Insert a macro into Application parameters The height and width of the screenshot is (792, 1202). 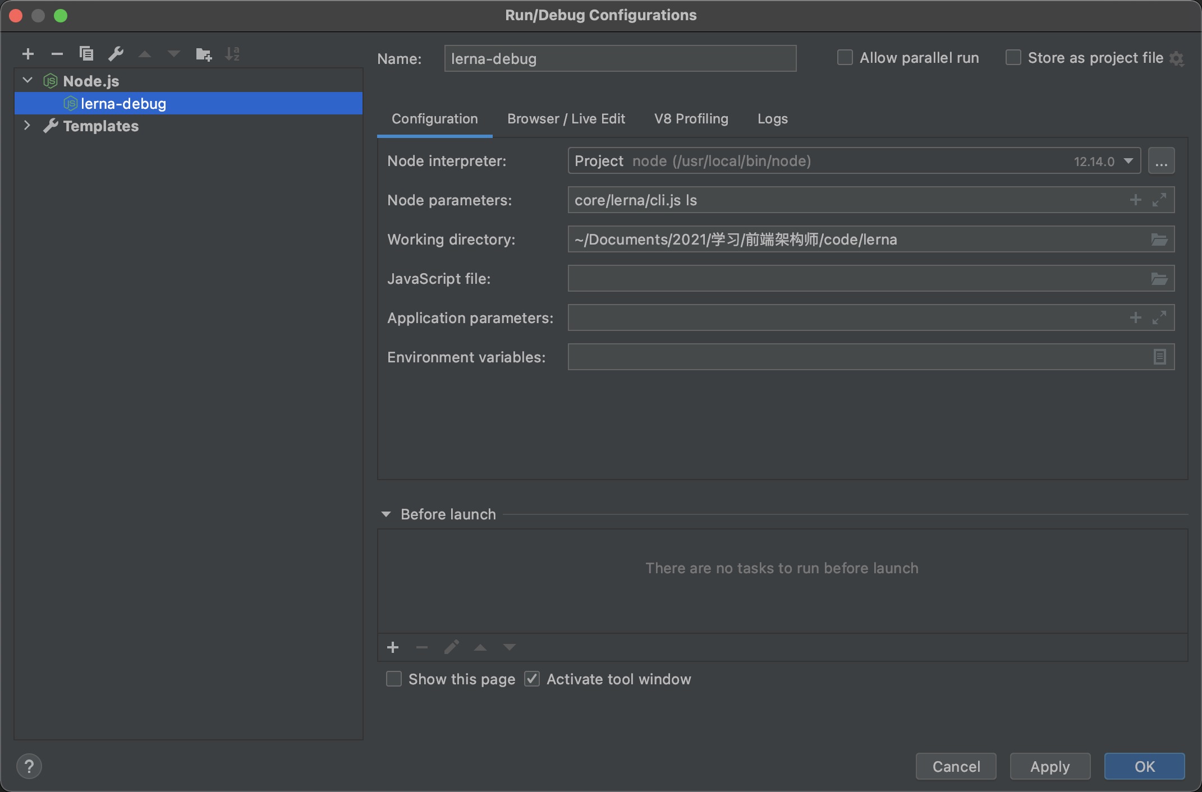pyautogui.click(x=1136, y=317)
